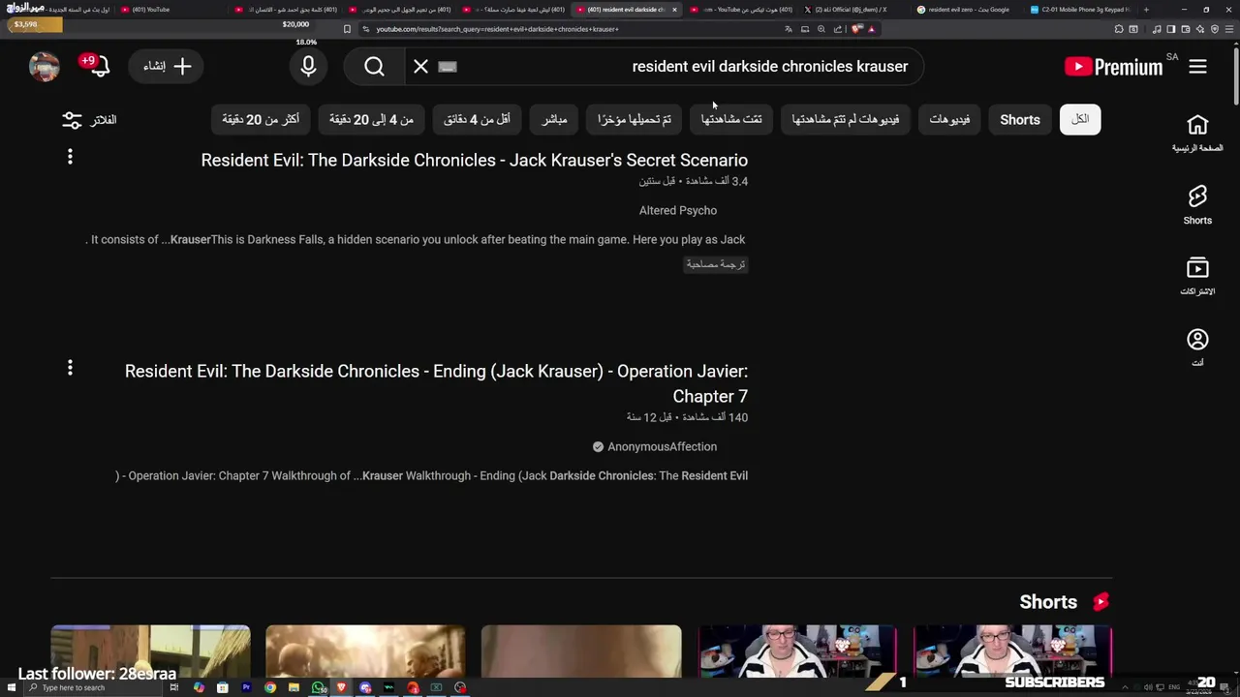Click the Brave browser taskbar icon

pyautogui.click(x=342, y=687)
